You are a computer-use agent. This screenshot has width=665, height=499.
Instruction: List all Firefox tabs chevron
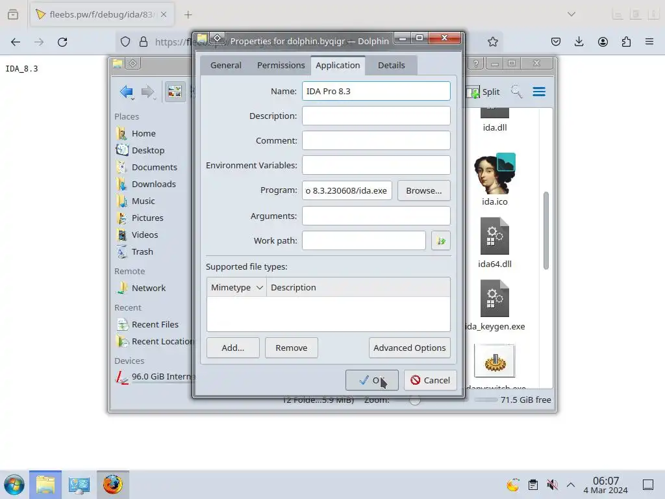[x=571, y=14]
